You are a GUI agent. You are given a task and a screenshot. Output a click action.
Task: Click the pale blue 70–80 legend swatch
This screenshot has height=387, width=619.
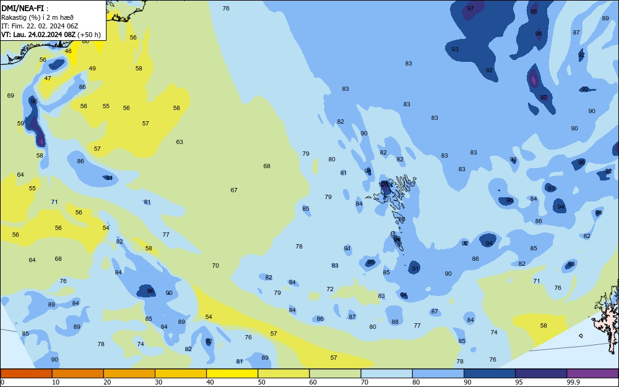pos(386,373)
